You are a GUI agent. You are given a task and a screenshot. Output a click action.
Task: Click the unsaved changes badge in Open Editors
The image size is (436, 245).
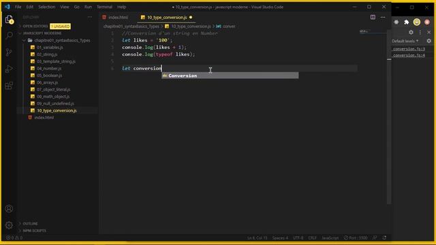61,27
